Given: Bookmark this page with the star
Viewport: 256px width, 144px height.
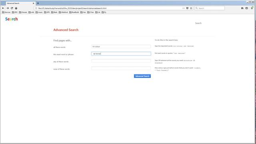Looking at the screenshot, I should pos(191,8).
